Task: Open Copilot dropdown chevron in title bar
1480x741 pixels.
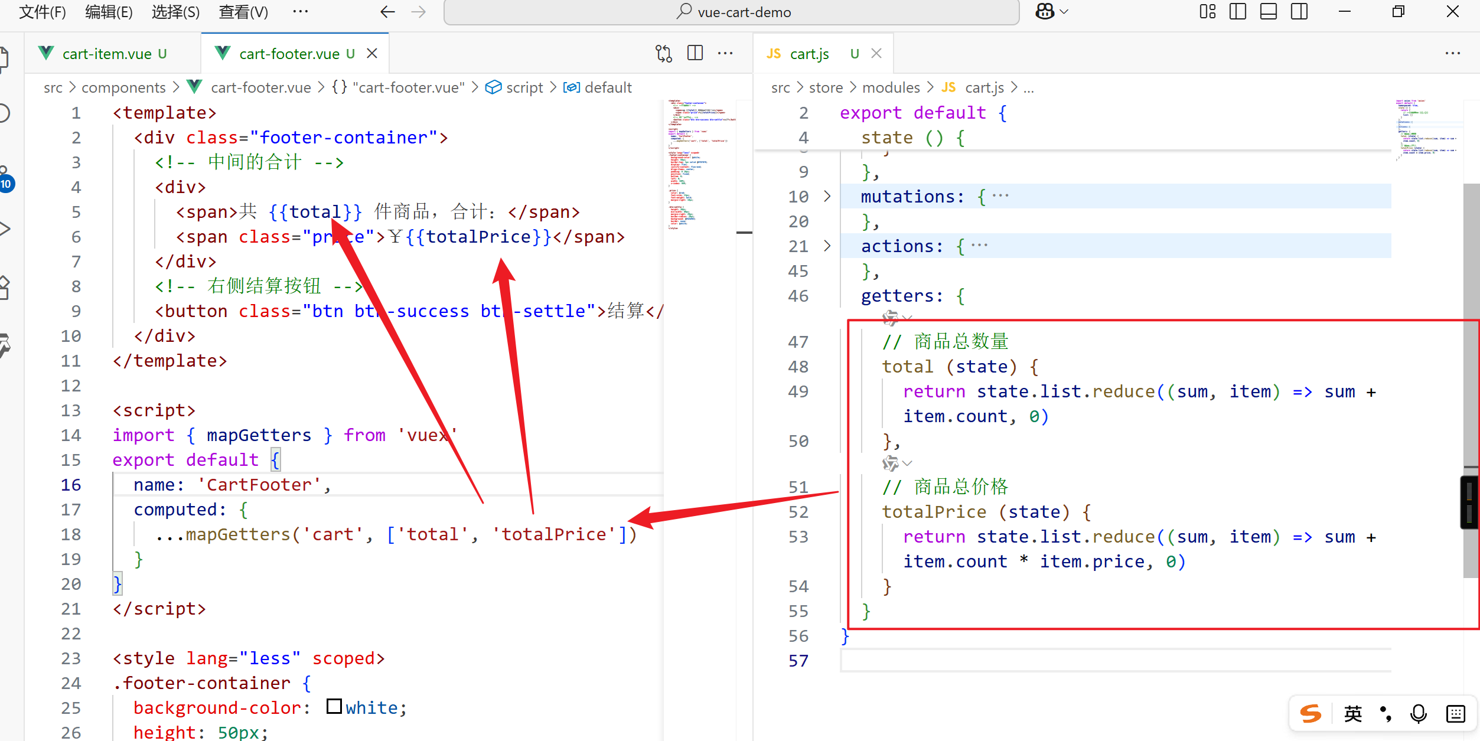Action: (x=1064, y=12)
